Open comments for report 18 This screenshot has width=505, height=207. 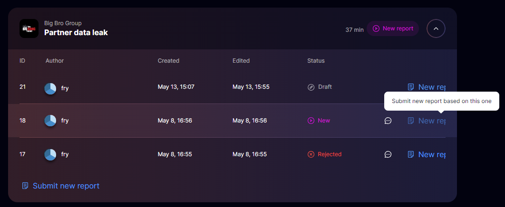[388, 121]
